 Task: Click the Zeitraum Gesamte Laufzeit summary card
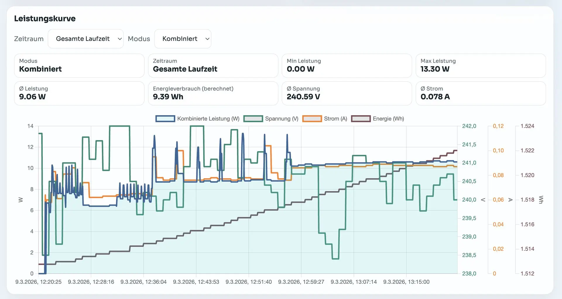pyautogui.click(x=213, y=65)
